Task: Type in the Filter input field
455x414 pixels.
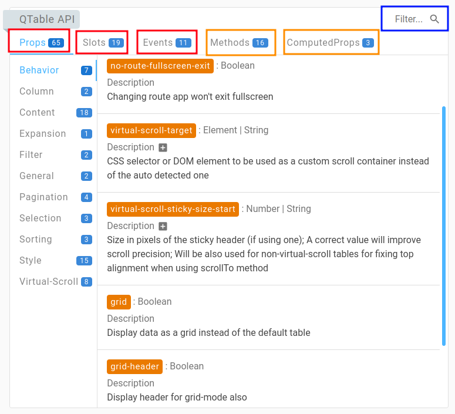Action: coord(408,19)
